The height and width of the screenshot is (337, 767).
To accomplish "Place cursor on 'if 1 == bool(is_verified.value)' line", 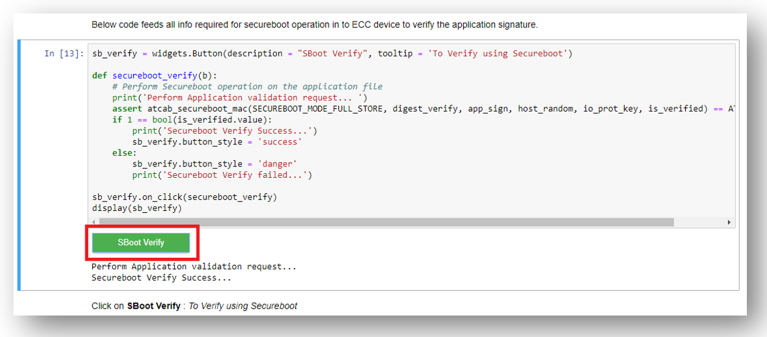I will [x=195, y=119].
